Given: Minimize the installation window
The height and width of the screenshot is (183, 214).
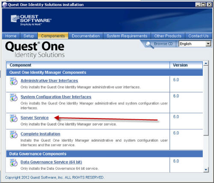Looking at the screenshot, I should pos(198,5).
